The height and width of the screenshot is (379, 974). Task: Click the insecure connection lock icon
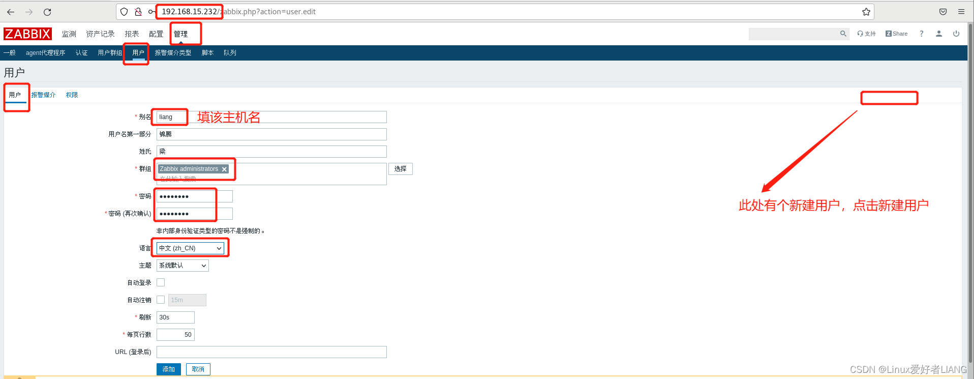tap(138, 12)
